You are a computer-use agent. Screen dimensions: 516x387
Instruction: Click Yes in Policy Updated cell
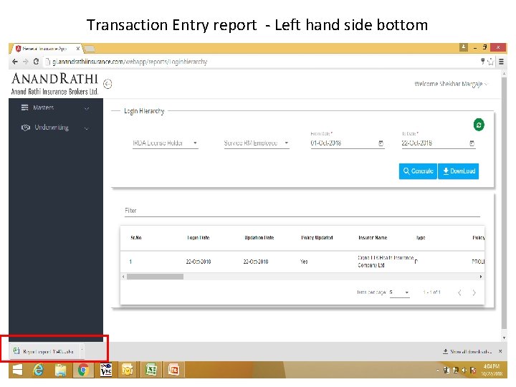point(304,262)
